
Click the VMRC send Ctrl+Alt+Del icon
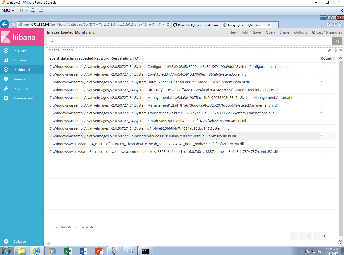pos(33,11)
